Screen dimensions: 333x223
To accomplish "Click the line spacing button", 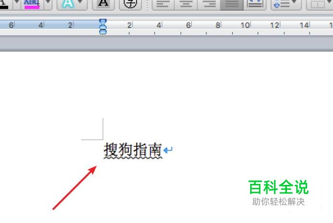I will [x=282, y=4].
